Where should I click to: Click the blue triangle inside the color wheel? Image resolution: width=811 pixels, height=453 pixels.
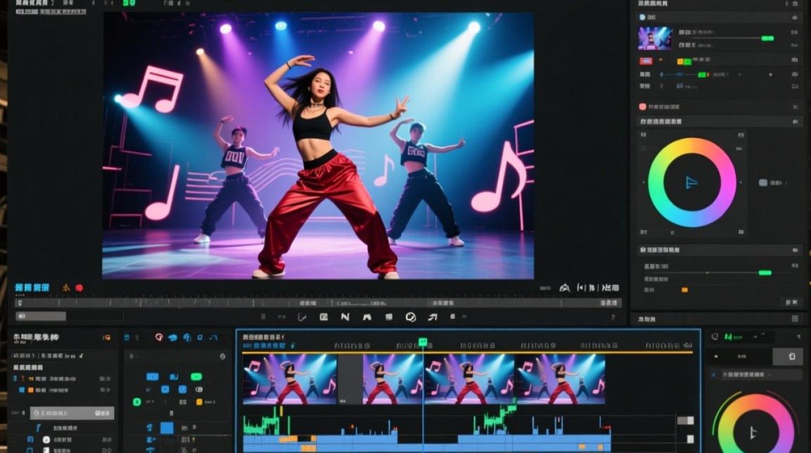[692, 182]
